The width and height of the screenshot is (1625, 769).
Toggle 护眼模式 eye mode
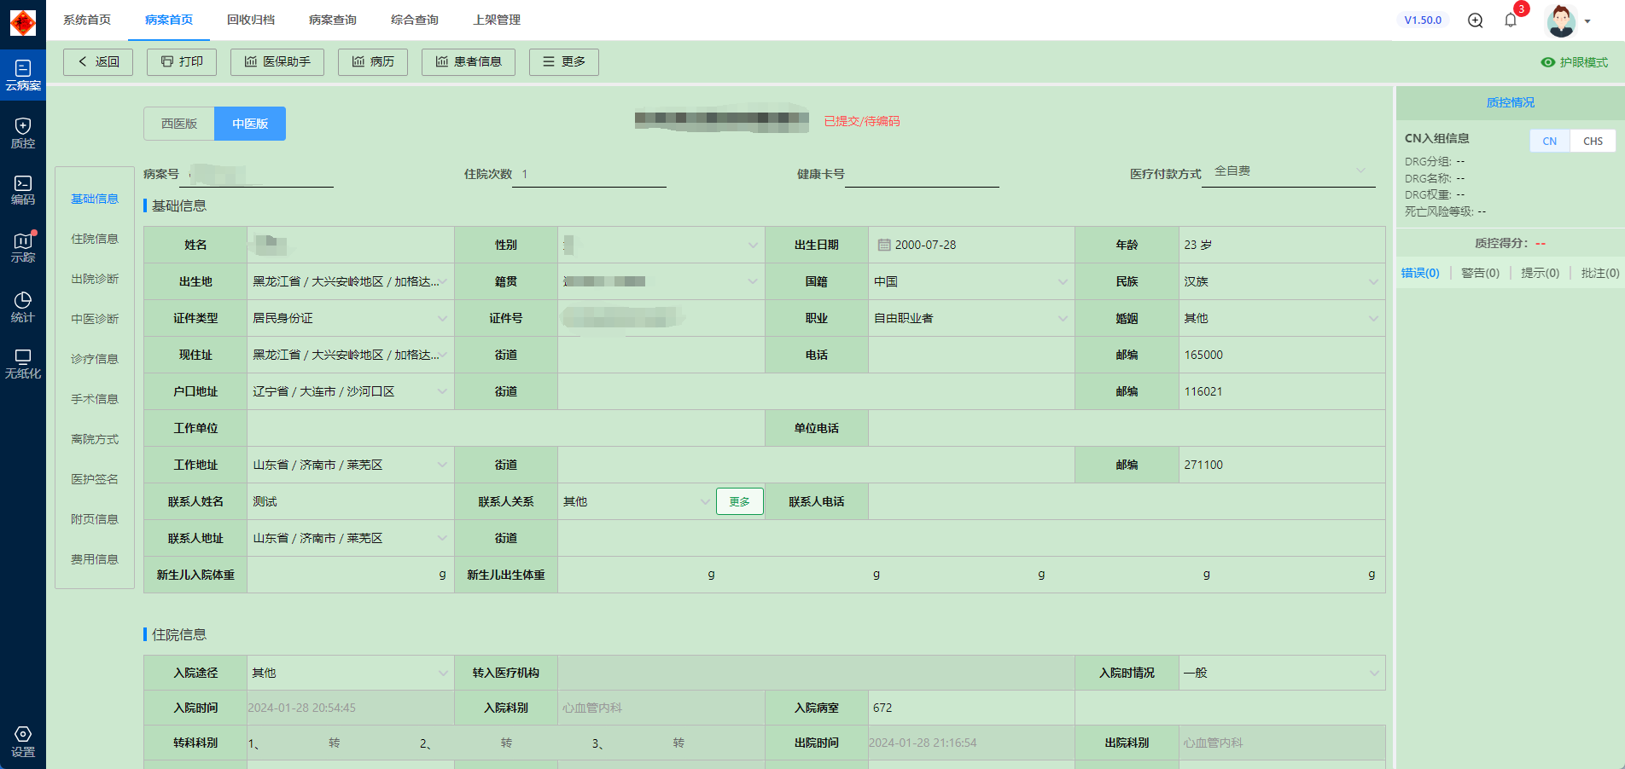coord(1574,62)
